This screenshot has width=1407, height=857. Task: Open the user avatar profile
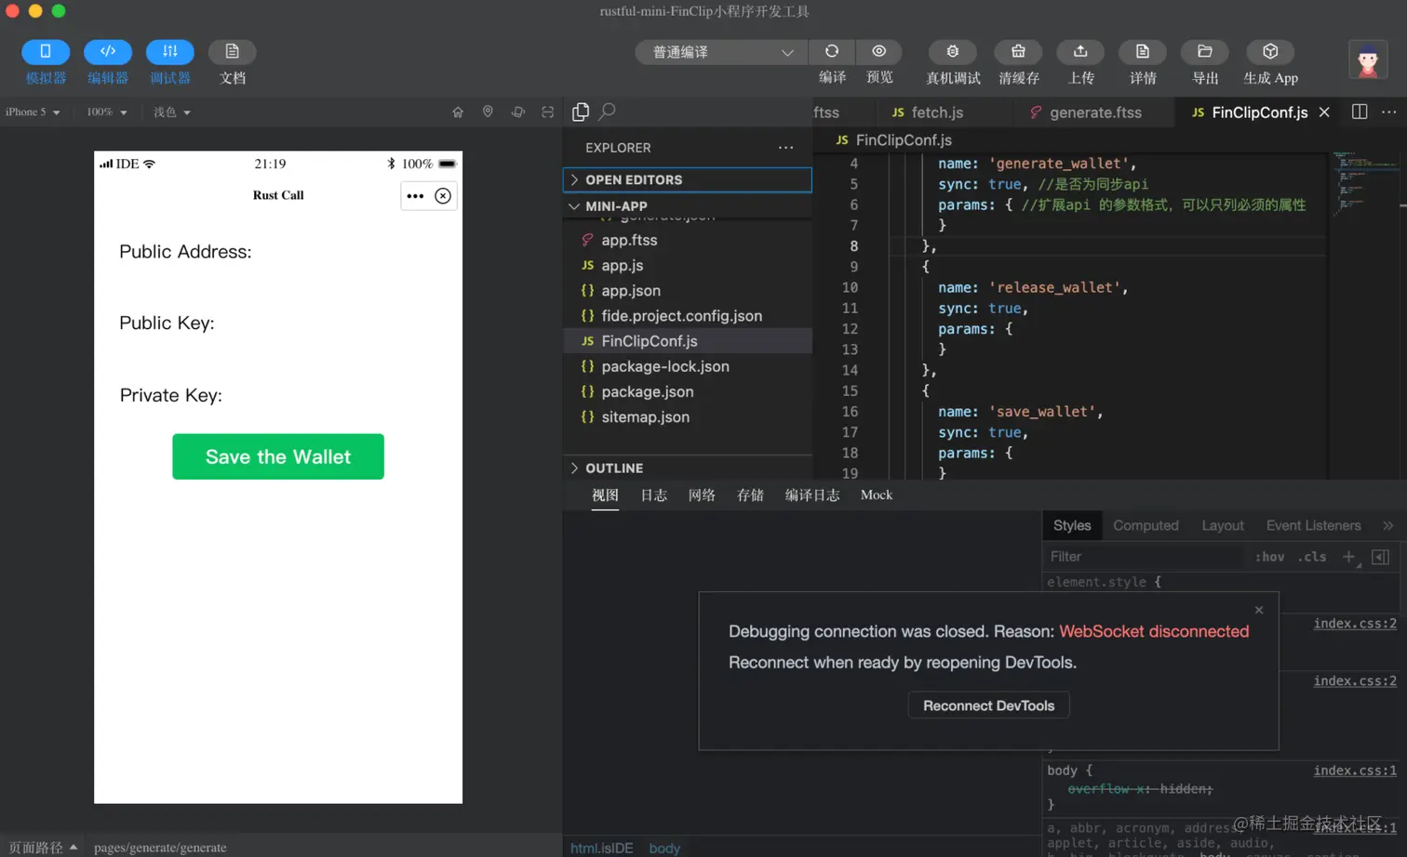pyautogui.click(x=1368, y=60)
